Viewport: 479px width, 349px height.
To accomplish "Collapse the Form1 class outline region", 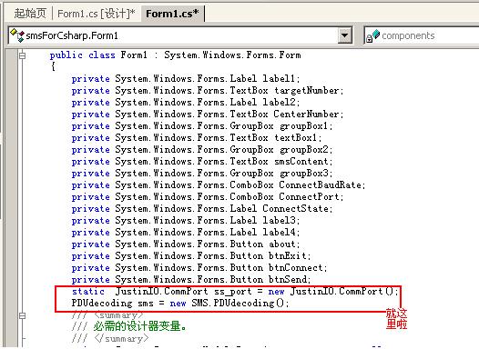I will 22,55.
